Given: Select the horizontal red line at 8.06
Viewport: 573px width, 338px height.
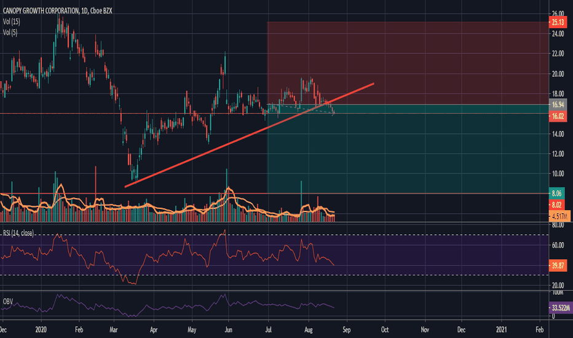Looking at the screenshot, I should 274,194.
